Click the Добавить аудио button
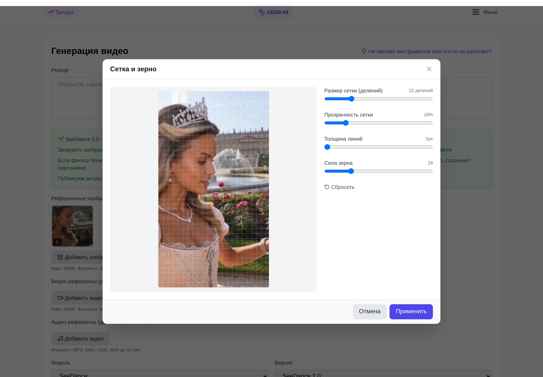This screenshot has height=377, width=543. point(81,338)
